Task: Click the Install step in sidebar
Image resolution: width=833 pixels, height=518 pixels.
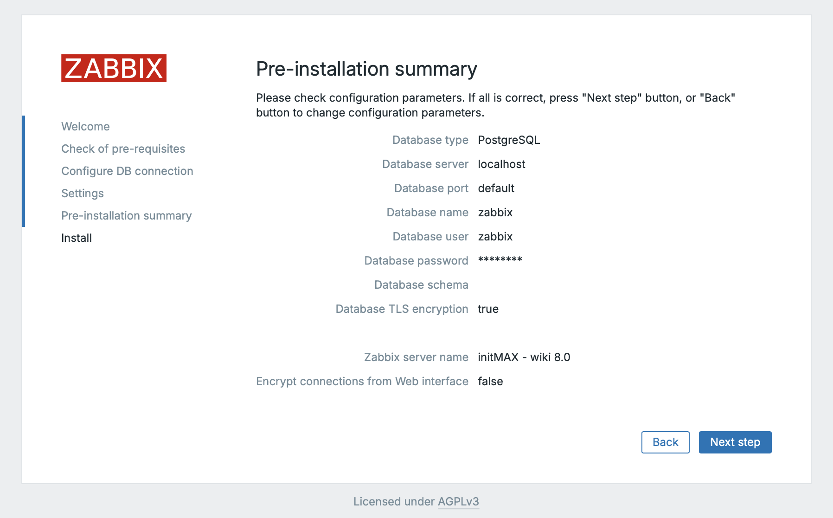Action: tap(77, 238)
